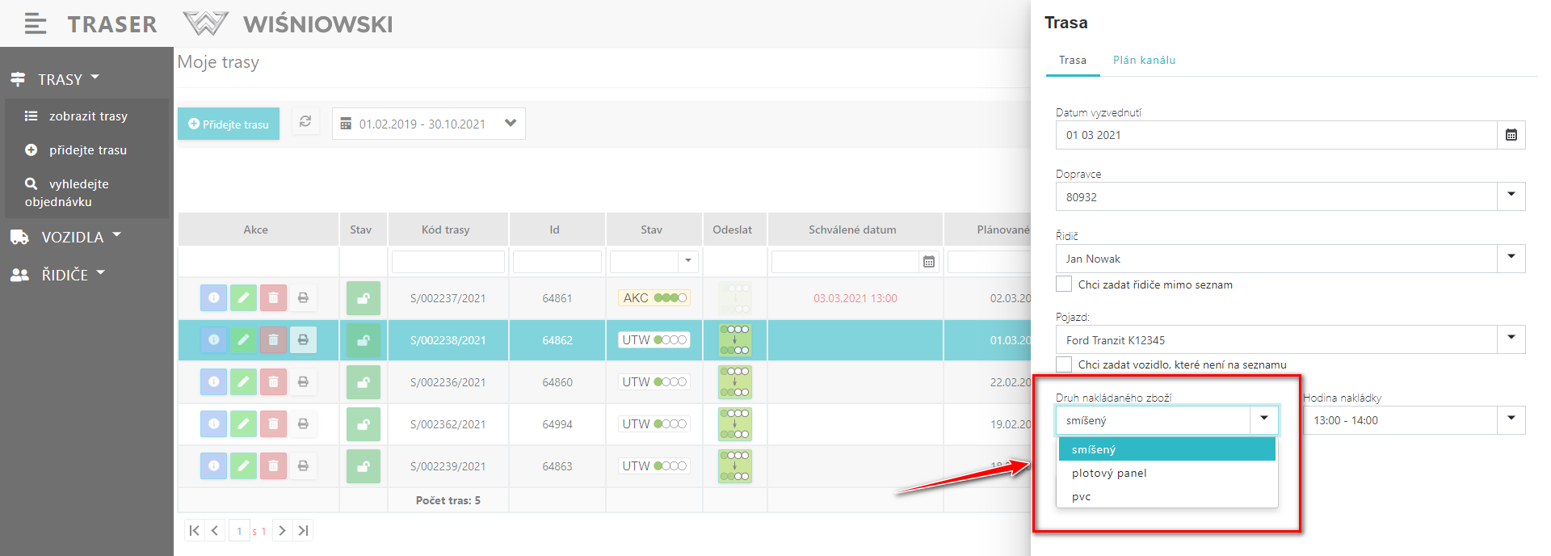Open the date range dropdown 01.02.2019 - 30.10.2021

coord(510,124)
